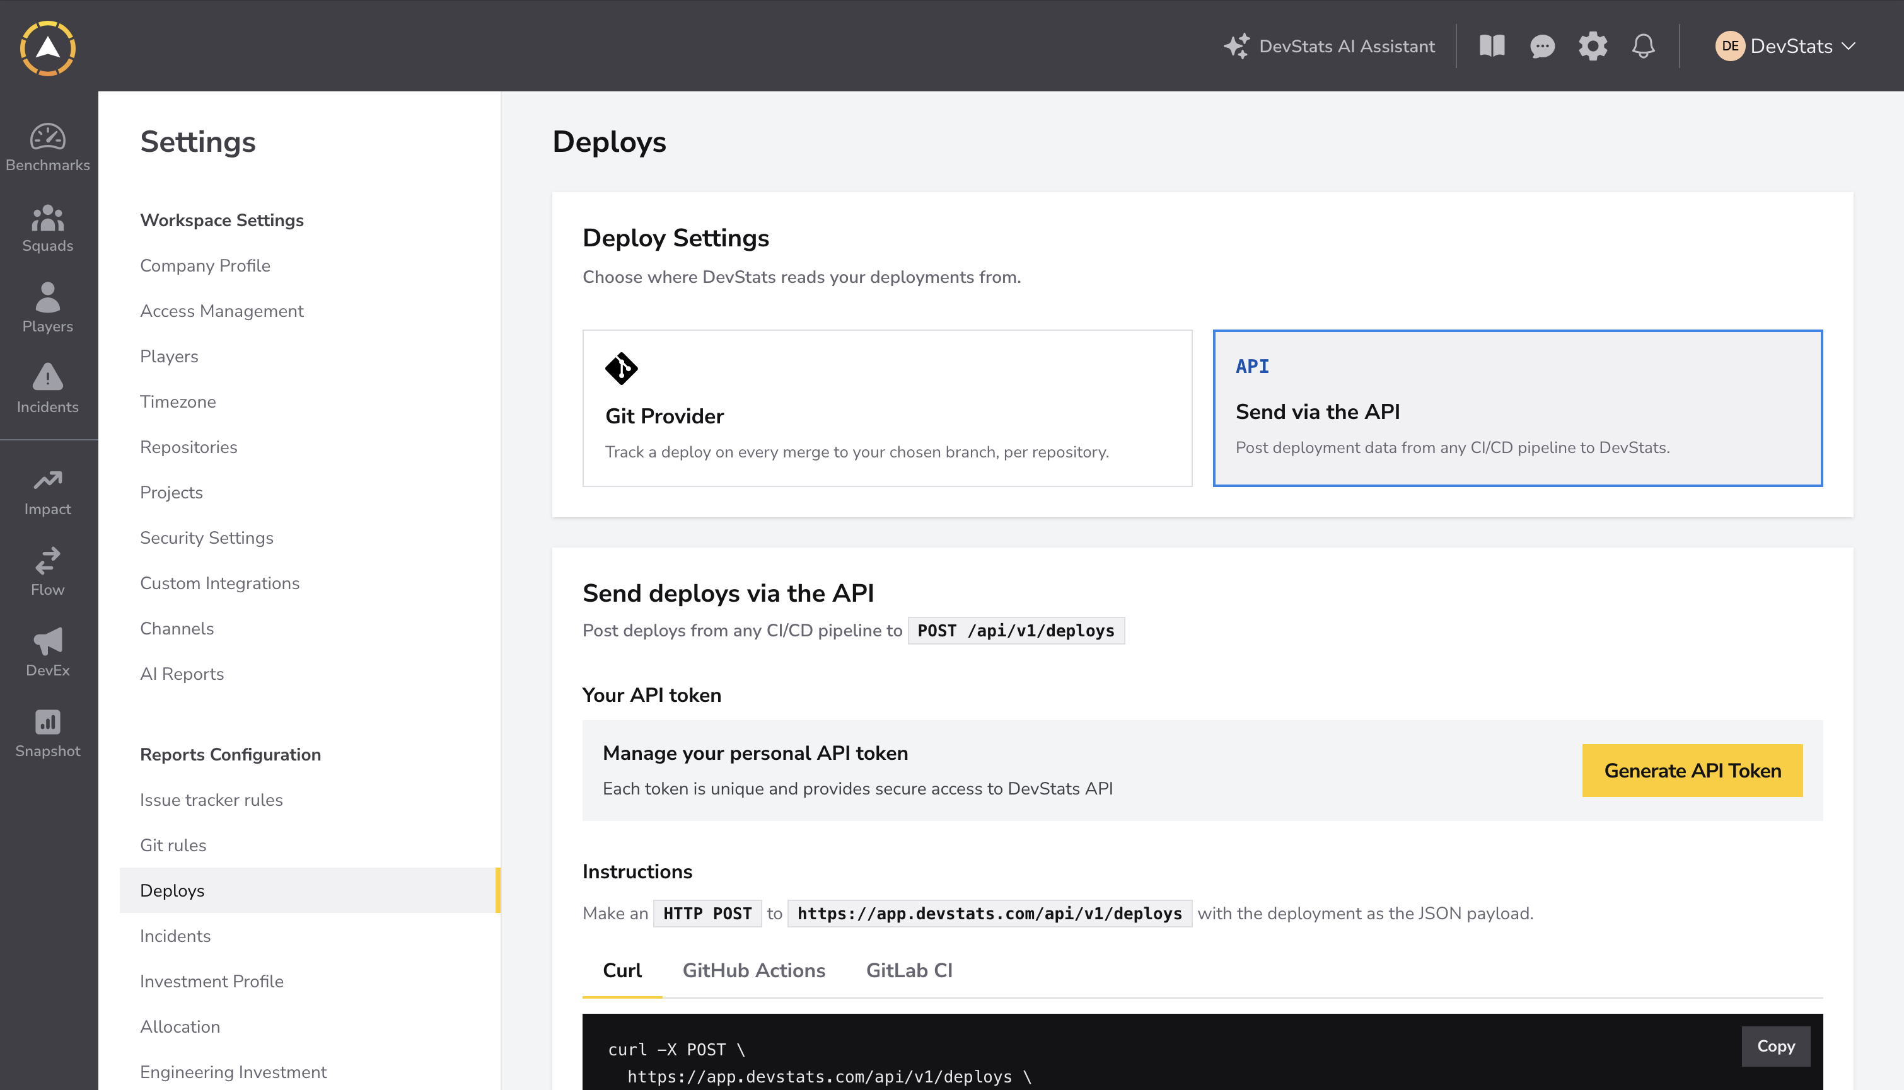The image size is (1904, 1090).
Task: Click the 'curl -X POST' code line
Action: click(x=676, y=1050)
